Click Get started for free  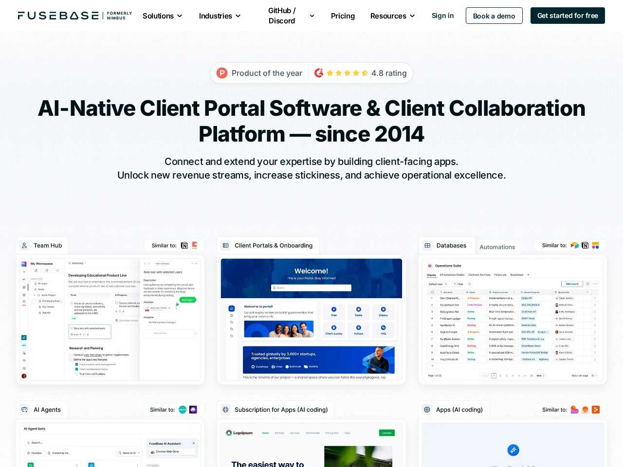[x=568, y=16]
